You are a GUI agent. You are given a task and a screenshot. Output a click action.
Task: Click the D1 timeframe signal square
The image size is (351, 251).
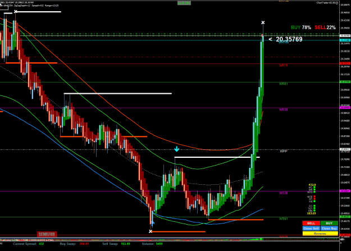[x=314, y=206]
